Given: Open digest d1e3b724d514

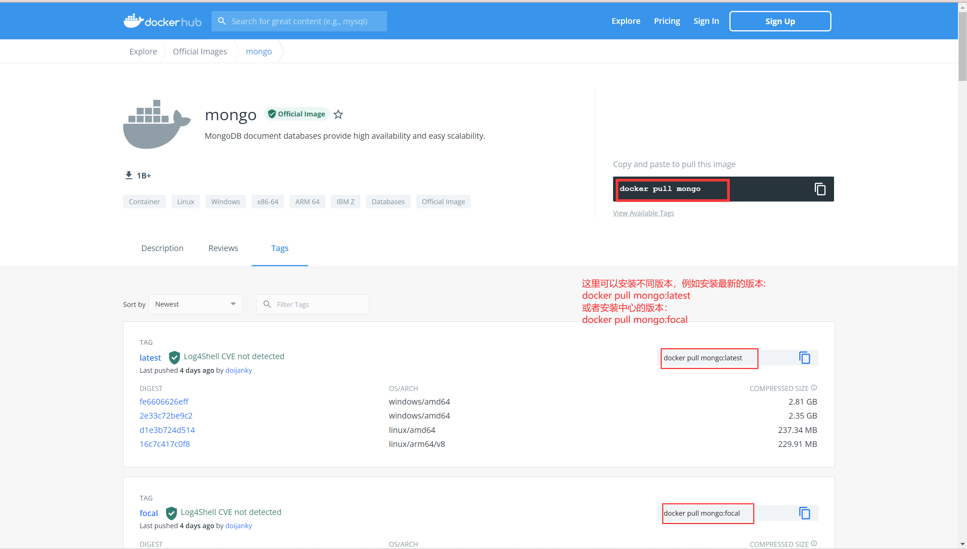Looking at the screenshot, I should click(167, 430).
